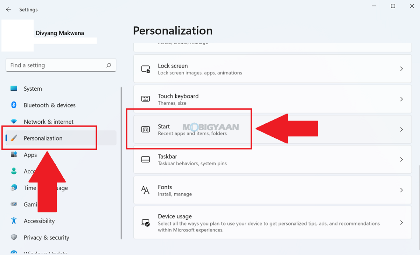This screenshot has height=255, width=420.
Task: Click the System monitor icon
Action: tap(14, 89)
